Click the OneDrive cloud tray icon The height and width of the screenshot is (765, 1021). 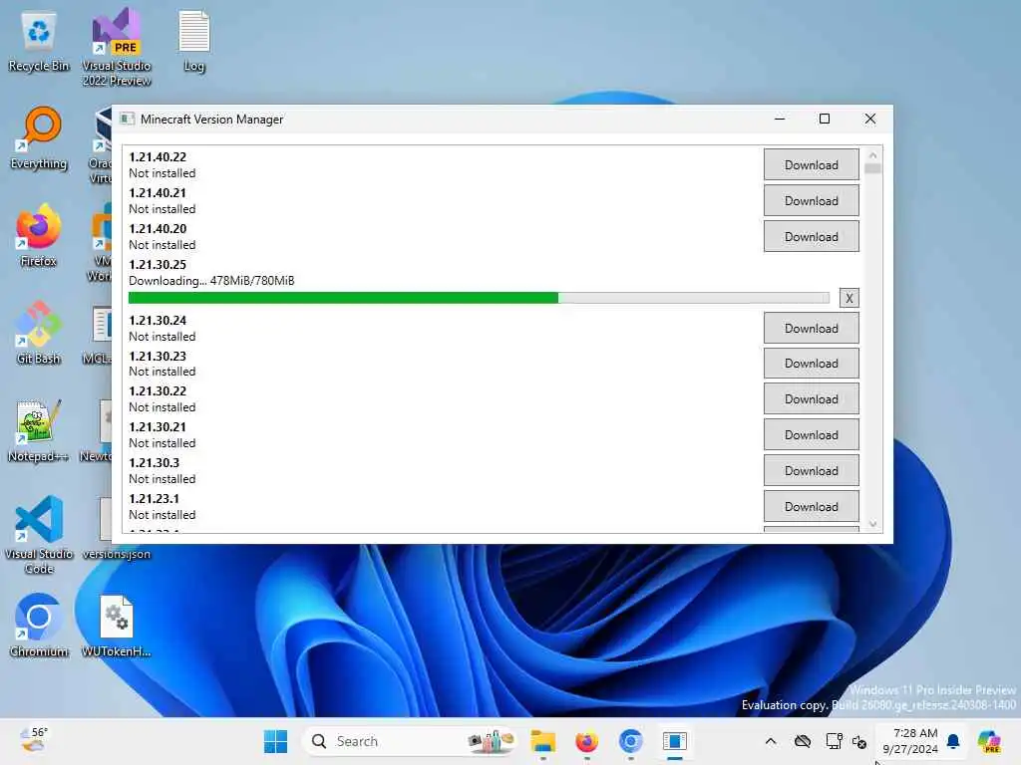803,741
